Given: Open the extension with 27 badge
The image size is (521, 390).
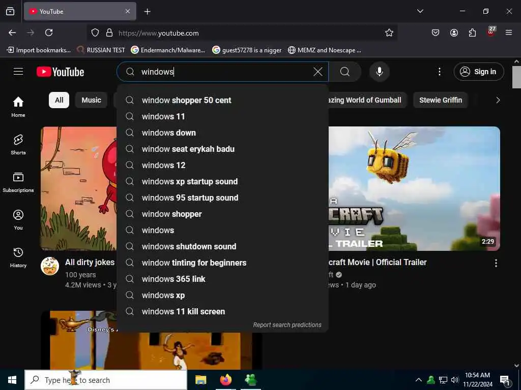Looking at the screenshot, I should click(491, 32).
